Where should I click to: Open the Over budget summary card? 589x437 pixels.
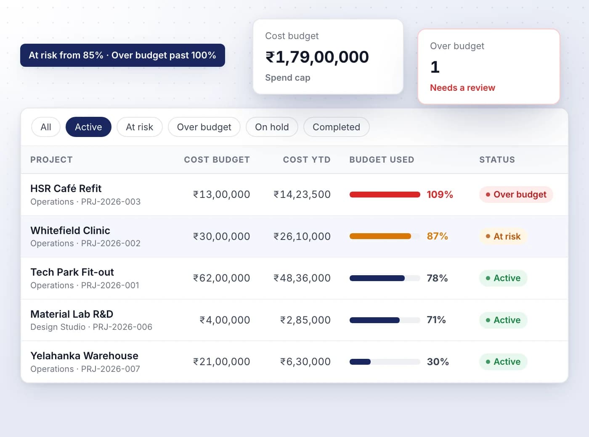coord(489,66)
